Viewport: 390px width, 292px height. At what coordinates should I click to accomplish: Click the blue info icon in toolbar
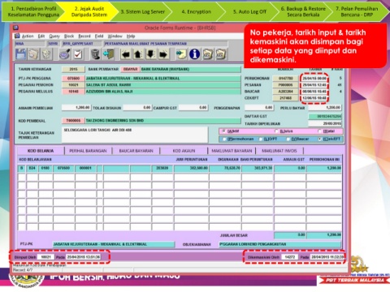[x=194, y=54]
